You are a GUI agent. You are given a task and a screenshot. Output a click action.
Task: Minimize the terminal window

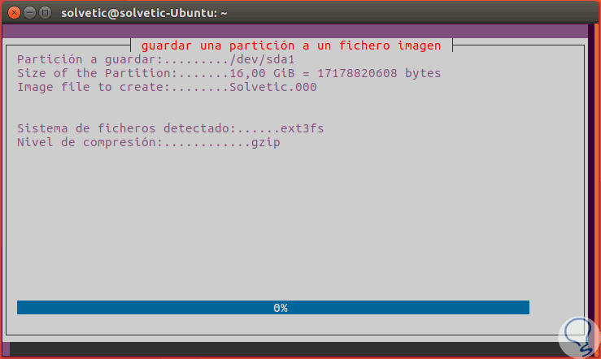(29, 13)
